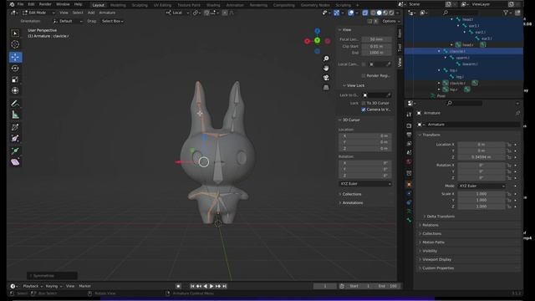Switch to Solid viewport shading
Screen dimensions: 535x301
tap(379, 13)
